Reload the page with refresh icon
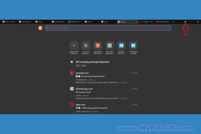 tap(13, 27)
